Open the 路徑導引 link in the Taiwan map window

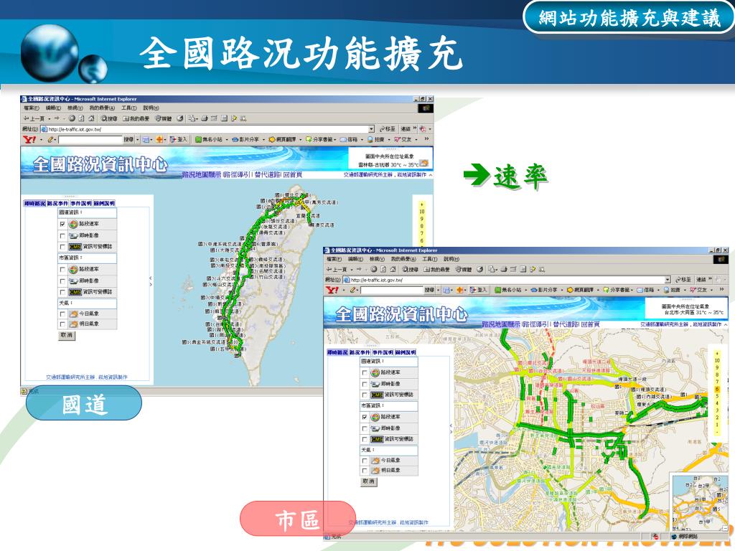[238, 175]
